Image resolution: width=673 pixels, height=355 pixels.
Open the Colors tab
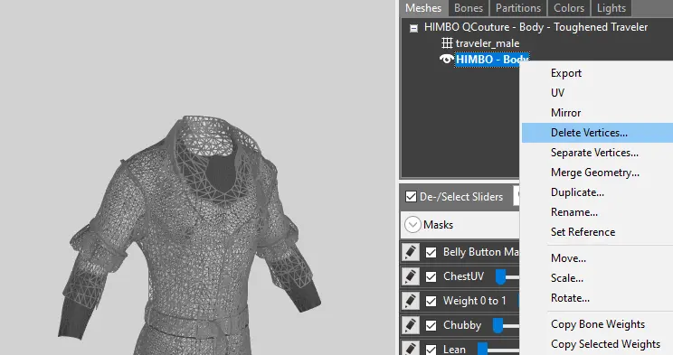tap(569, 8)
